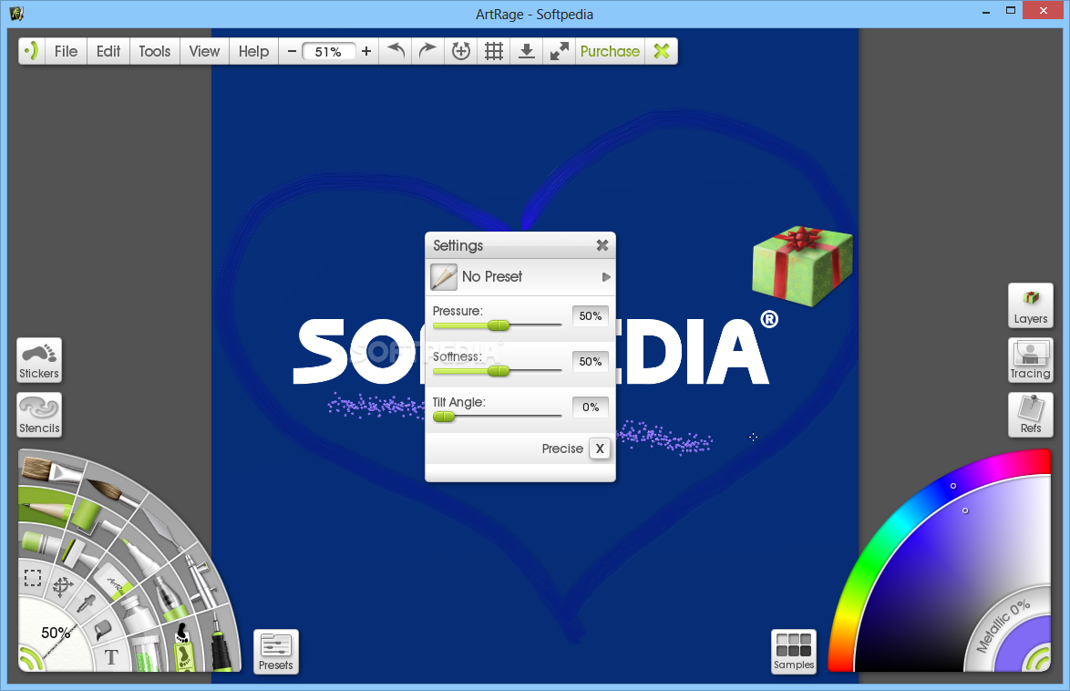The image size is (1070, 691).
Task: Select the Color Sampler eyedropper
Action: (87, 603)
